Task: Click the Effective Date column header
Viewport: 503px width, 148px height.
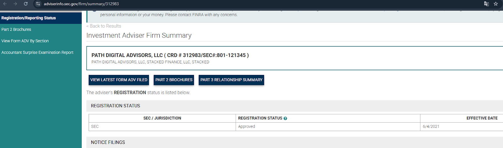Action: click(x=482, y=118)
